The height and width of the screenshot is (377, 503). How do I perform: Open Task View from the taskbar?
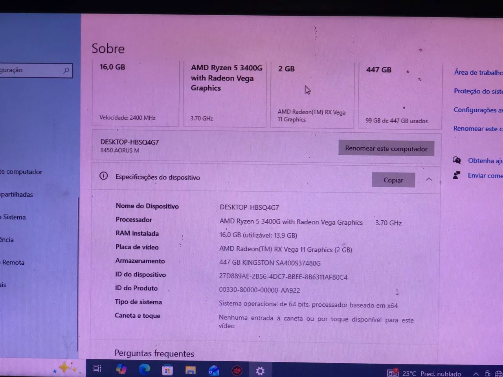point(97,368)
